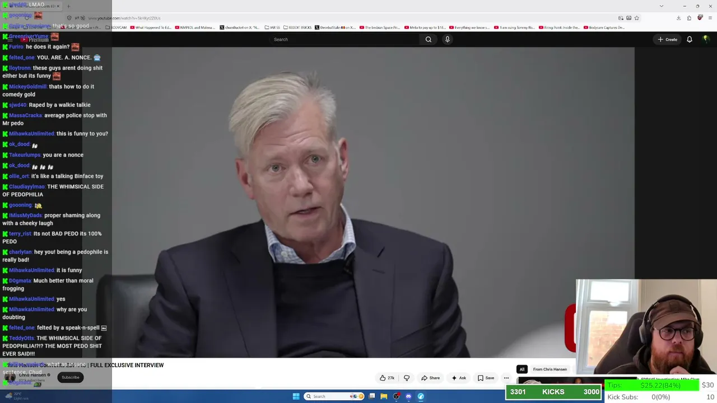The height and width of the screenshot is (403, 717).
Task: Click chat username 'charlytan'
Action: pos(20,252)
